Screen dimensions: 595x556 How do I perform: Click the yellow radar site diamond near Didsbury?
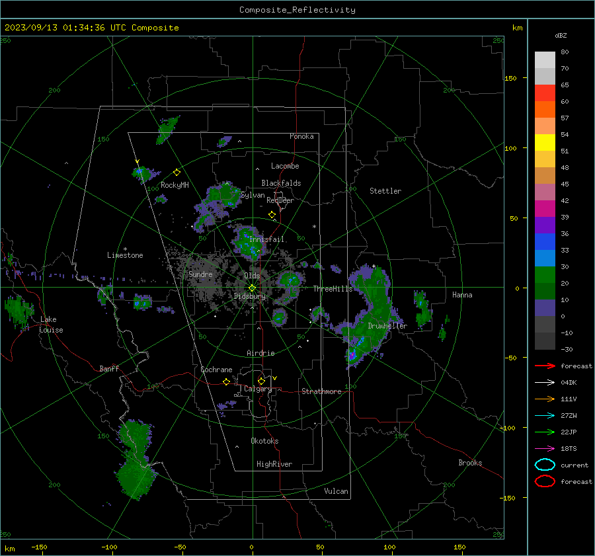(x=253, y=288)
